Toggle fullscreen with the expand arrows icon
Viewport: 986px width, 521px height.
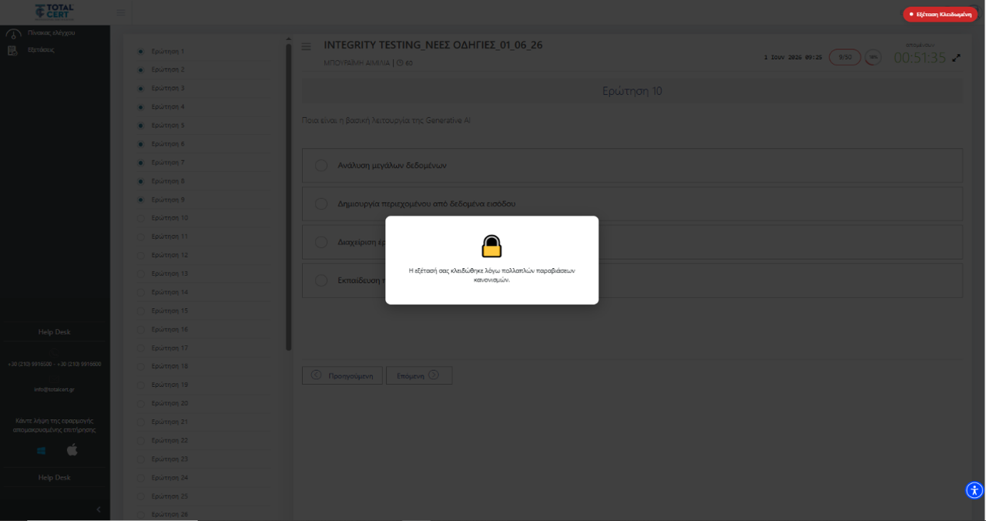[957, 58]
